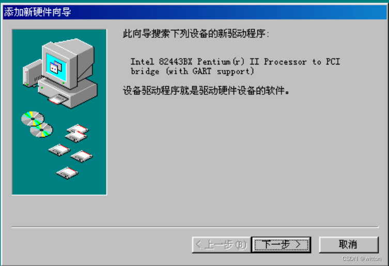Click the 取消 (Cancel) button

pos(349,244)
